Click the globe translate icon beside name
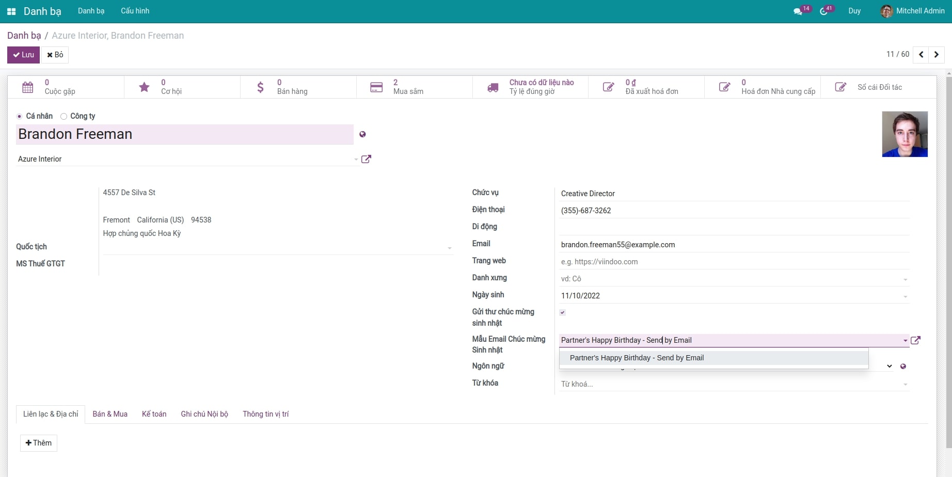Viewport: 952px width, 477px height. (x=362, y=134)
